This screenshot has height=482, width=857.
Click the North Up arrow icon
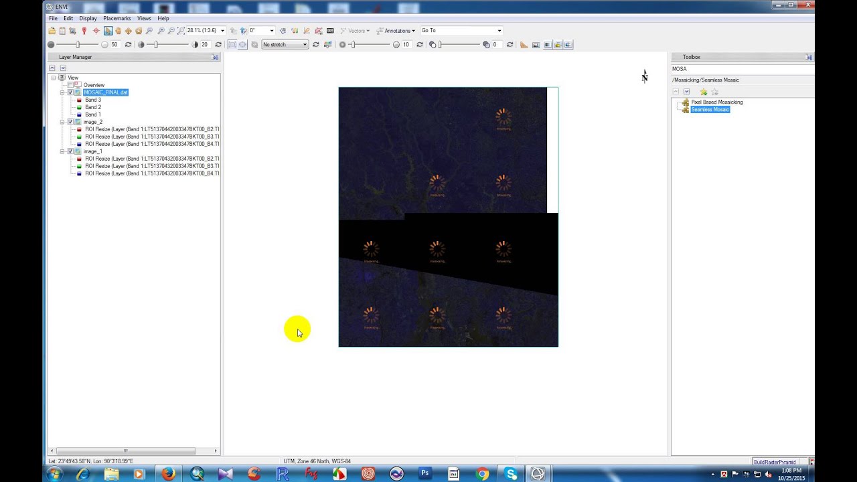click(243, 31)
